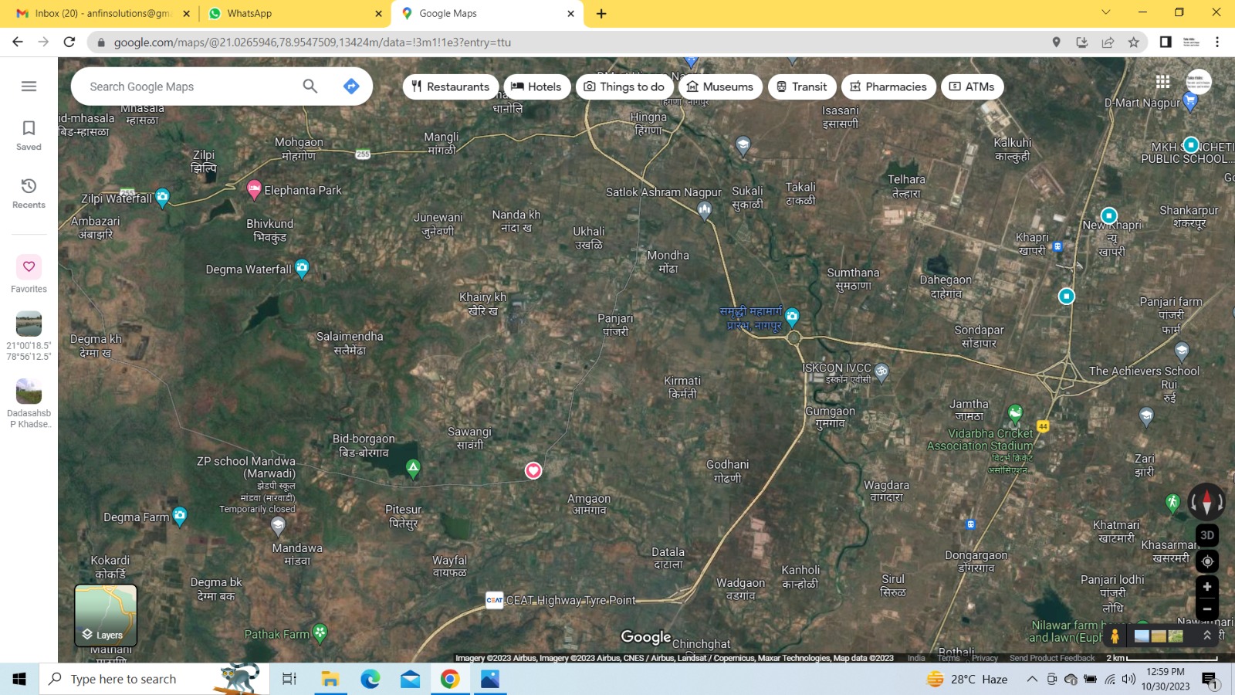This screenshot has height=695, width=1235.
Task: Click the favorite heart pin near Sawangi
Action: coord(533,470)
